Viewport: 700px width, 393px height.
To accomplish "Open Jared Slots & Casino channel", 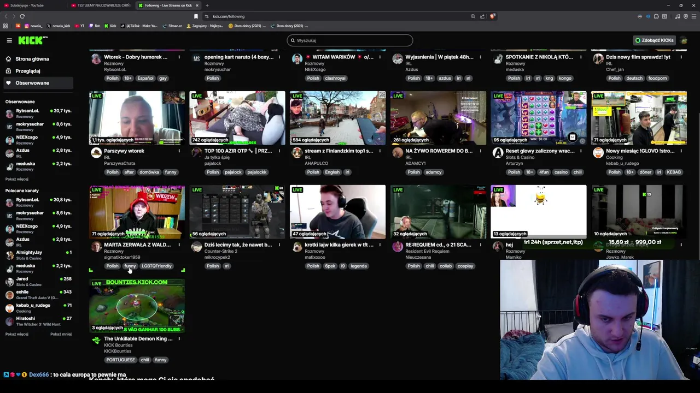I will coord(38,282).
